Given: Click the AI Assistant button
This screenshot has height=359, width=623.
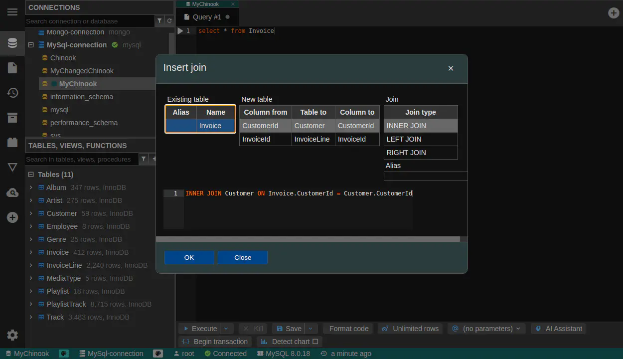Looking at the screenshot, I should 559,329.
